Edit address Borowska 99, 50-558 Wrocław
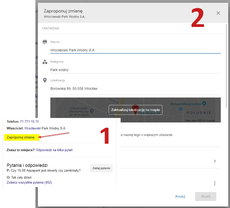 click(x=135, y=89)
